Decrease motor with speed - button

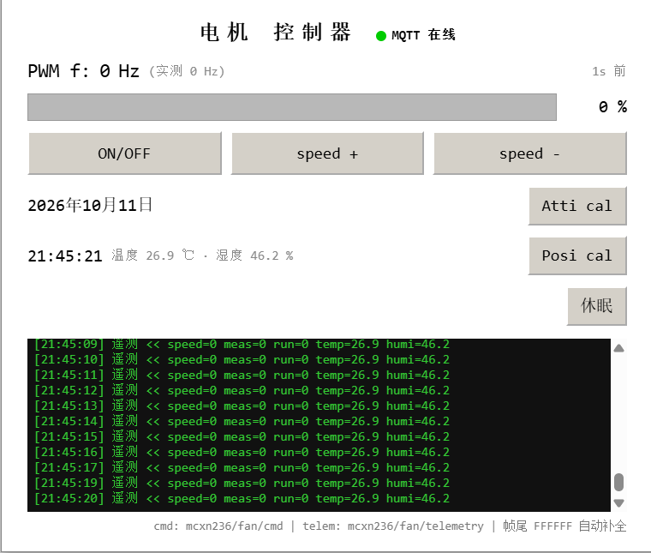(x=529, y=153)
